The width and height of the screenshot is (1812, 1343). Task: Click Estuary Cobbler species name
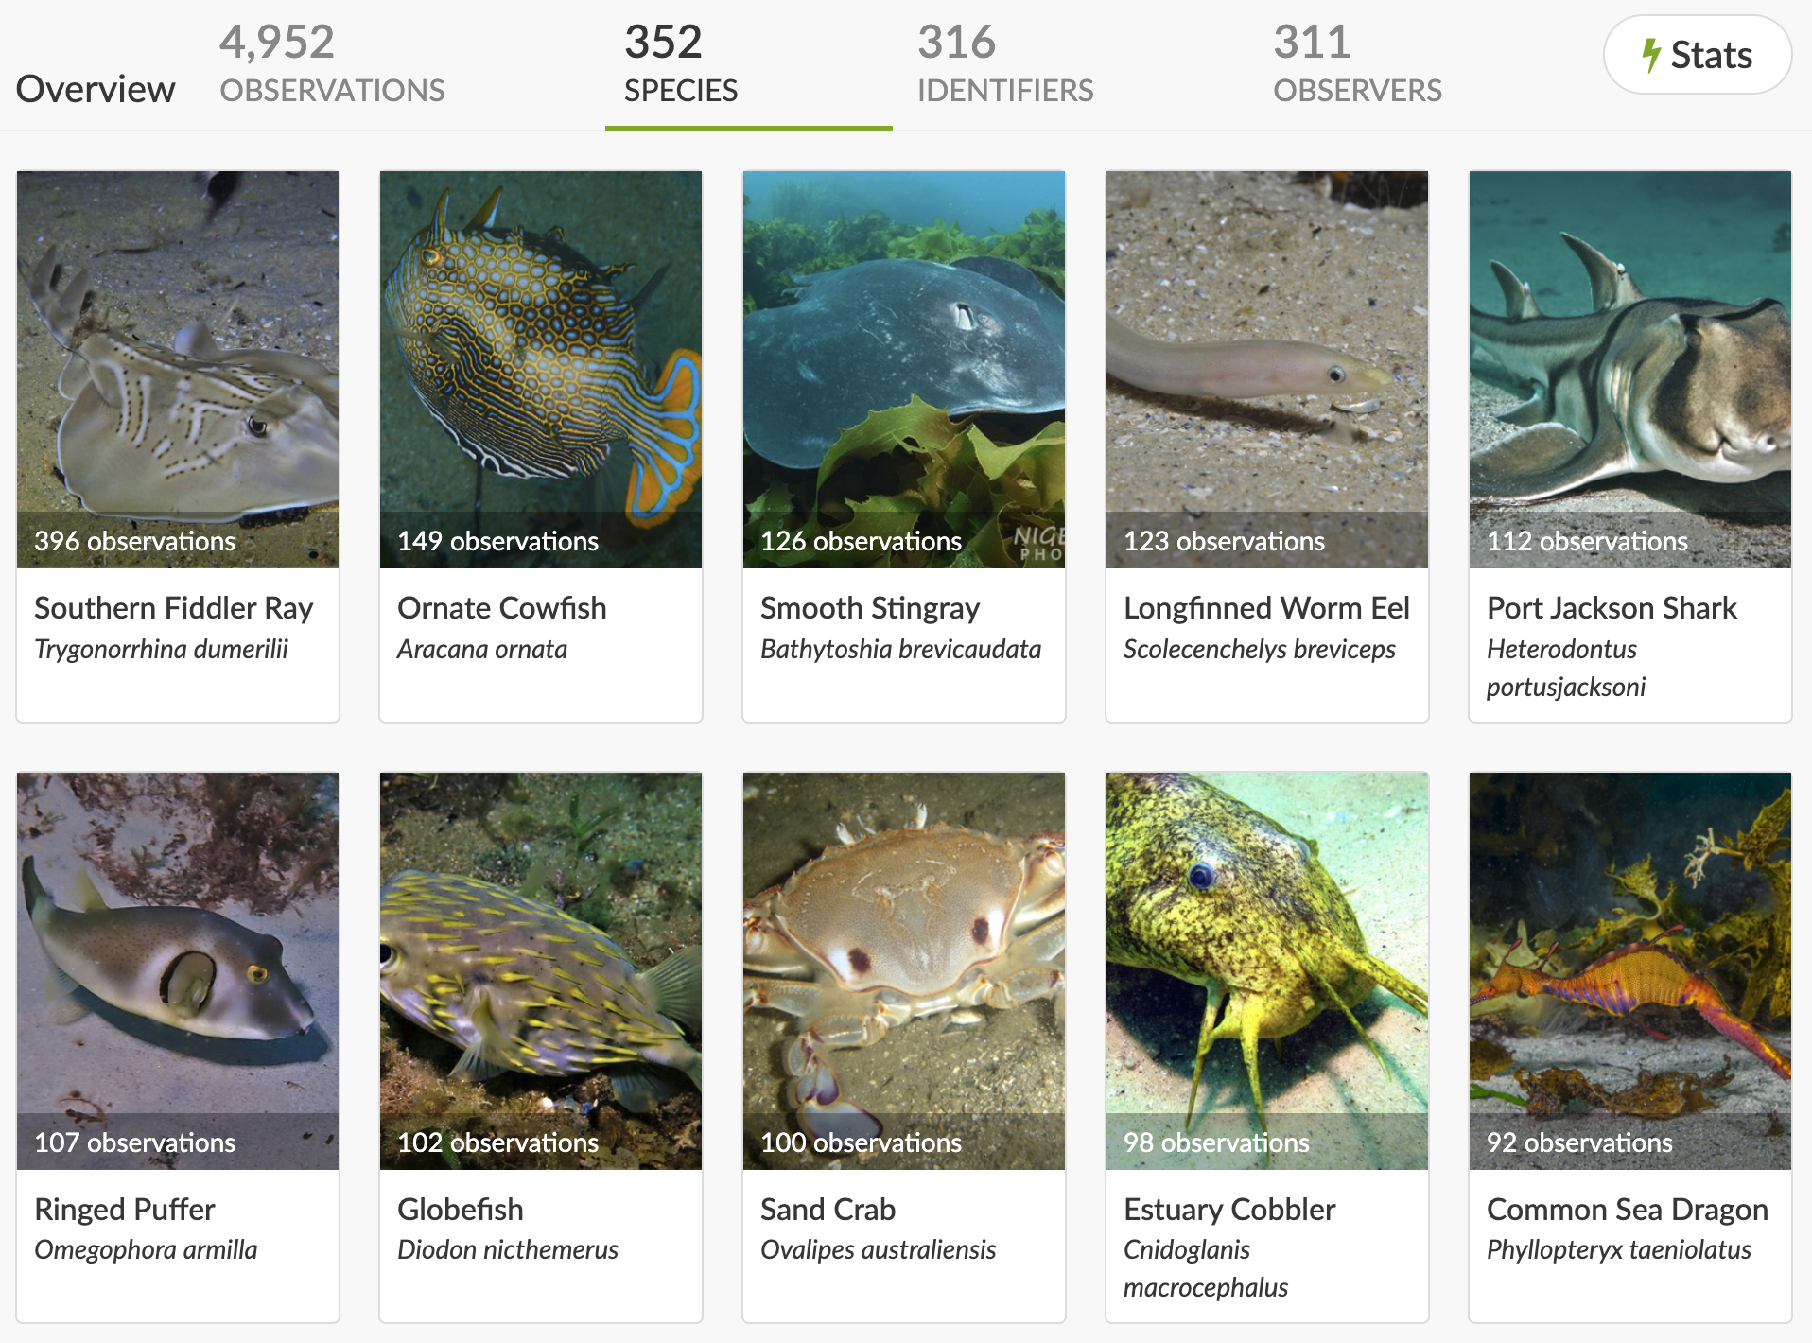[1229, 1210]
